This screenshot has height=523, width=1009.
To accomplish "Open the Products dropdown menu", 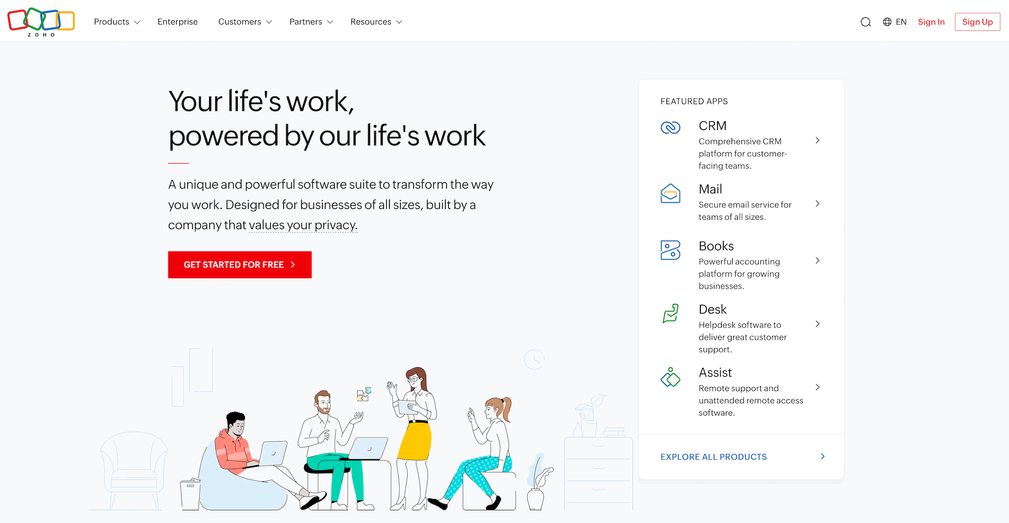I will point(116,22).
